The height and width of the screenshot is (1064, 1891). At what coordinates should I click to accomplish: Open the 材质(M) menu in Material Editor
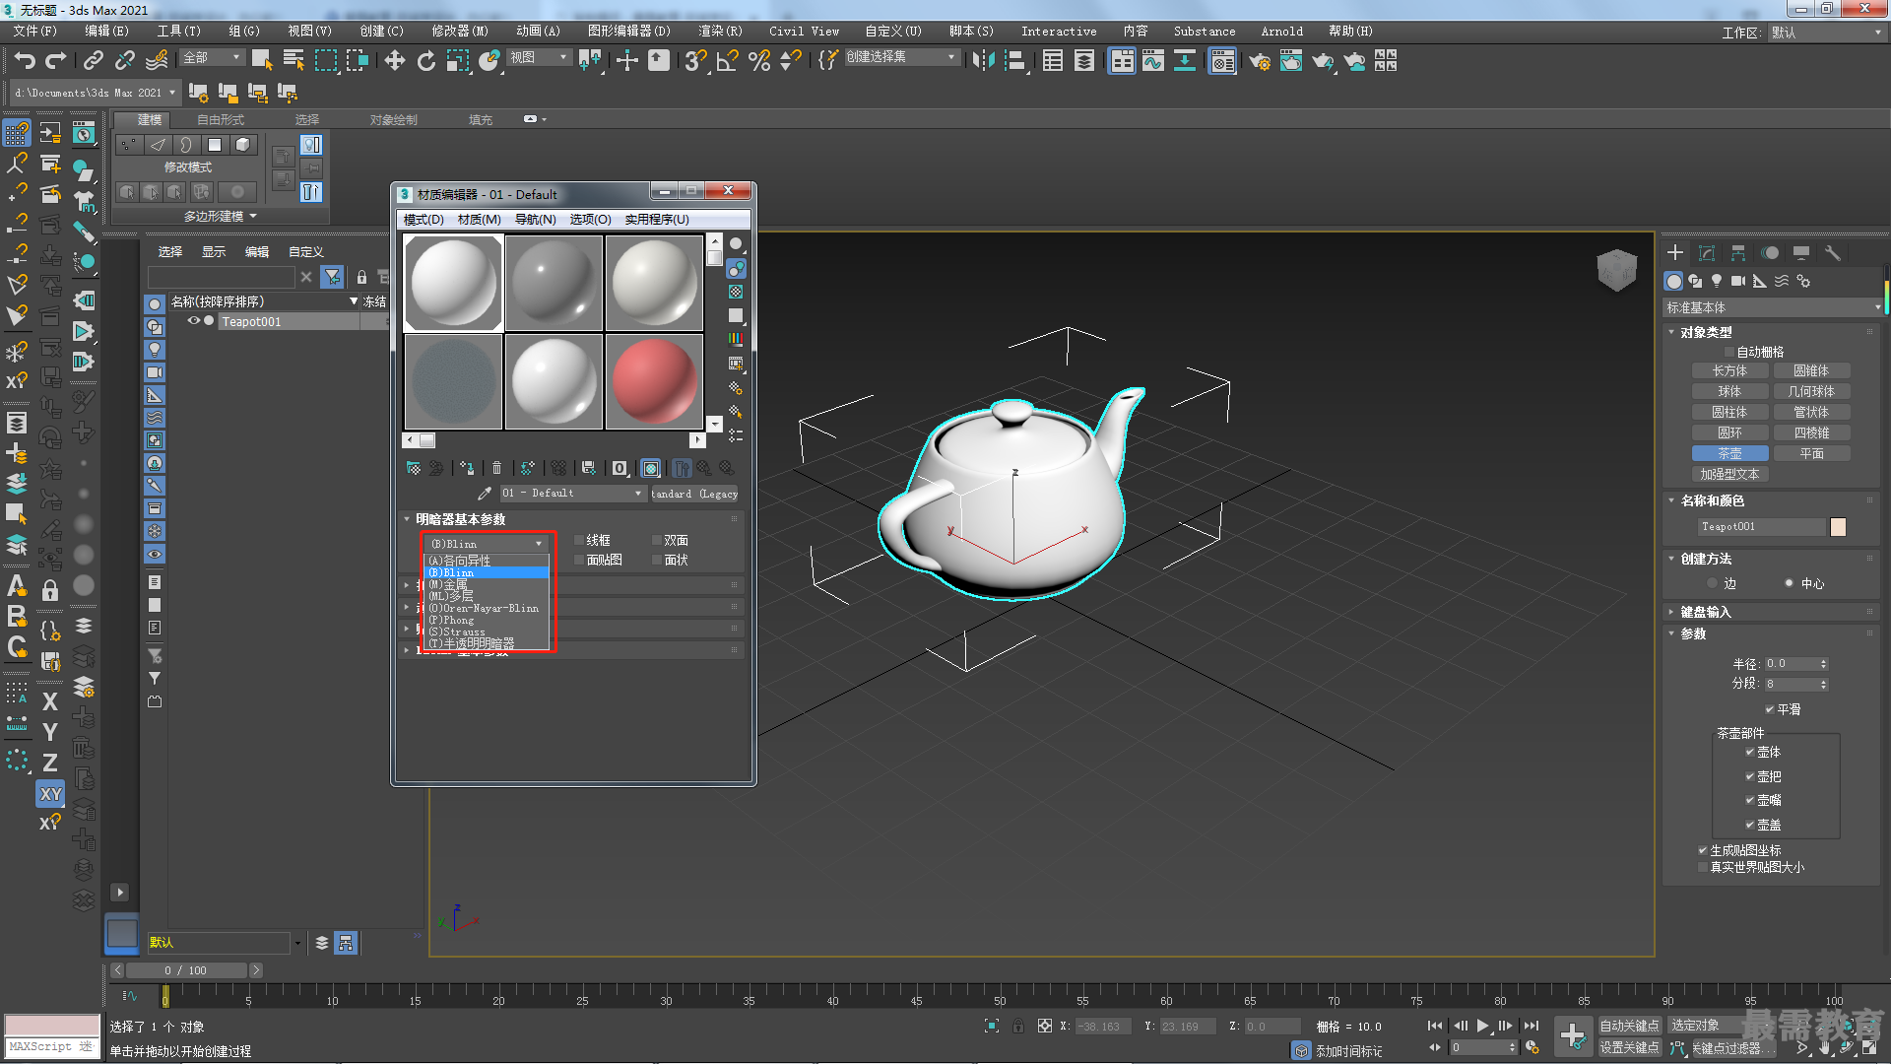coord(480,220)
